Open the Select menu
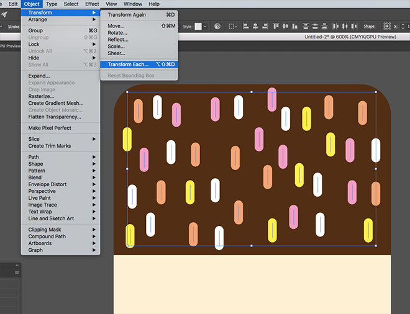The height and width of the screenshot is (314, 410). [71, 4]
